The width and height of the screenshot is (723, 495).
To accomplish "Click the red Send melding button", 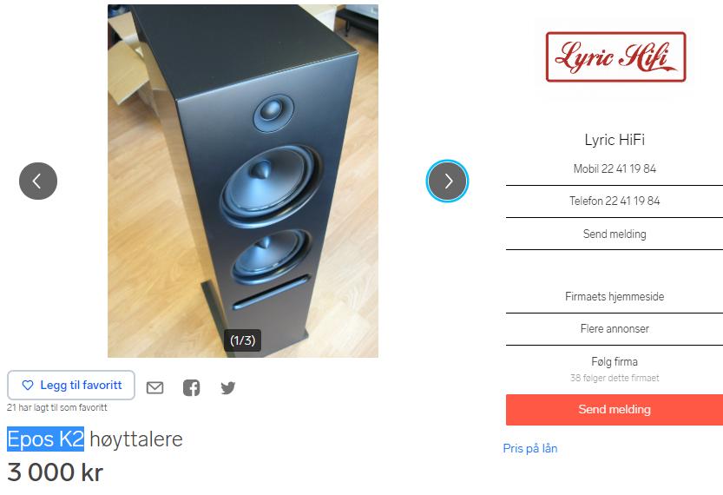I will tap(615, 410).
